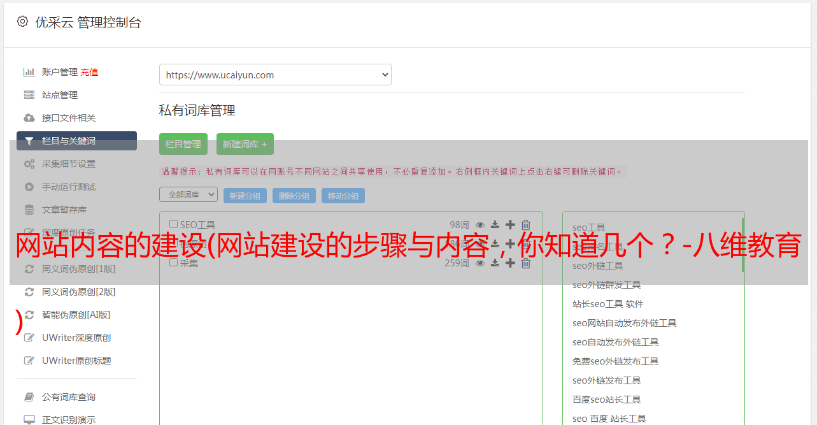The width and height of the screenshot is (817, 425).
Task: Click the download icon on the SEO工具 row
Action: coord(495,224)
